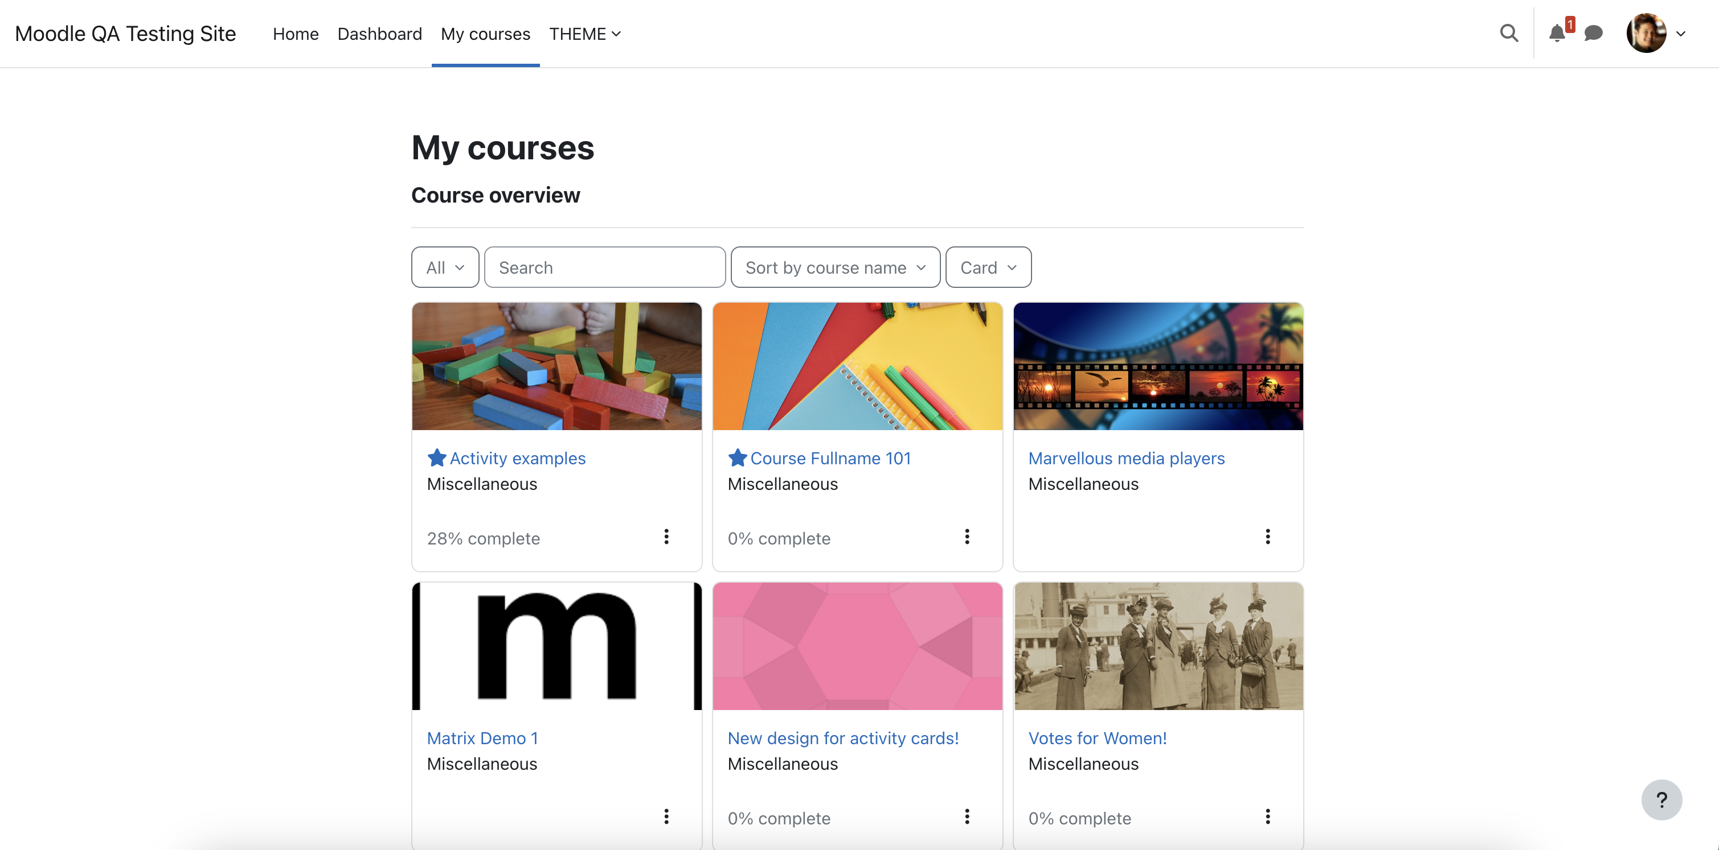Screen dimensions: 1719x850
Task: Click the 28% complete progress text
Action: pos(483,538)
